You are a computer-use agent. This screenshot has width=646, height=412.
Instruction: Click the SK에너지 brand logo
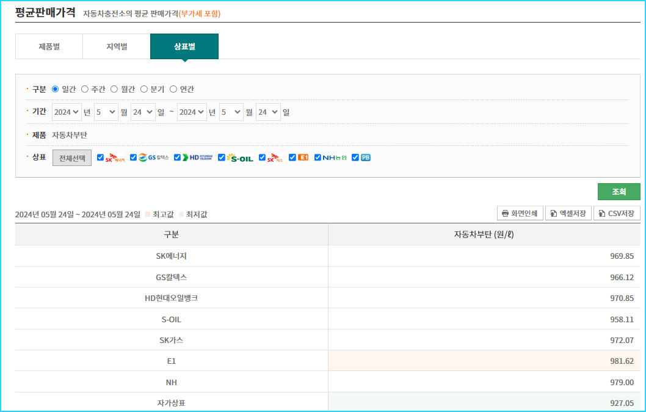tap(115, 158)
